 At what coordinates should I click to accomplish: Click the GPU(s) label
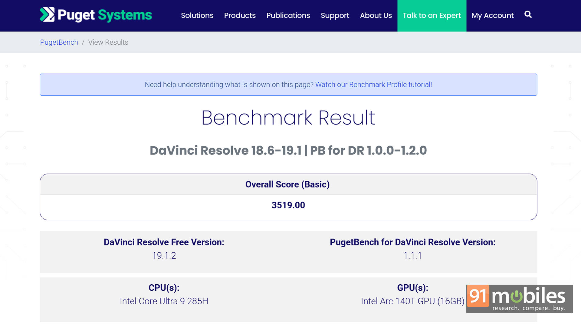click(412, 288)
